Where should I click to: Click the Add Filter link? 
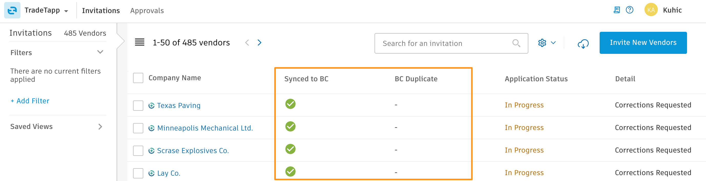30,101
